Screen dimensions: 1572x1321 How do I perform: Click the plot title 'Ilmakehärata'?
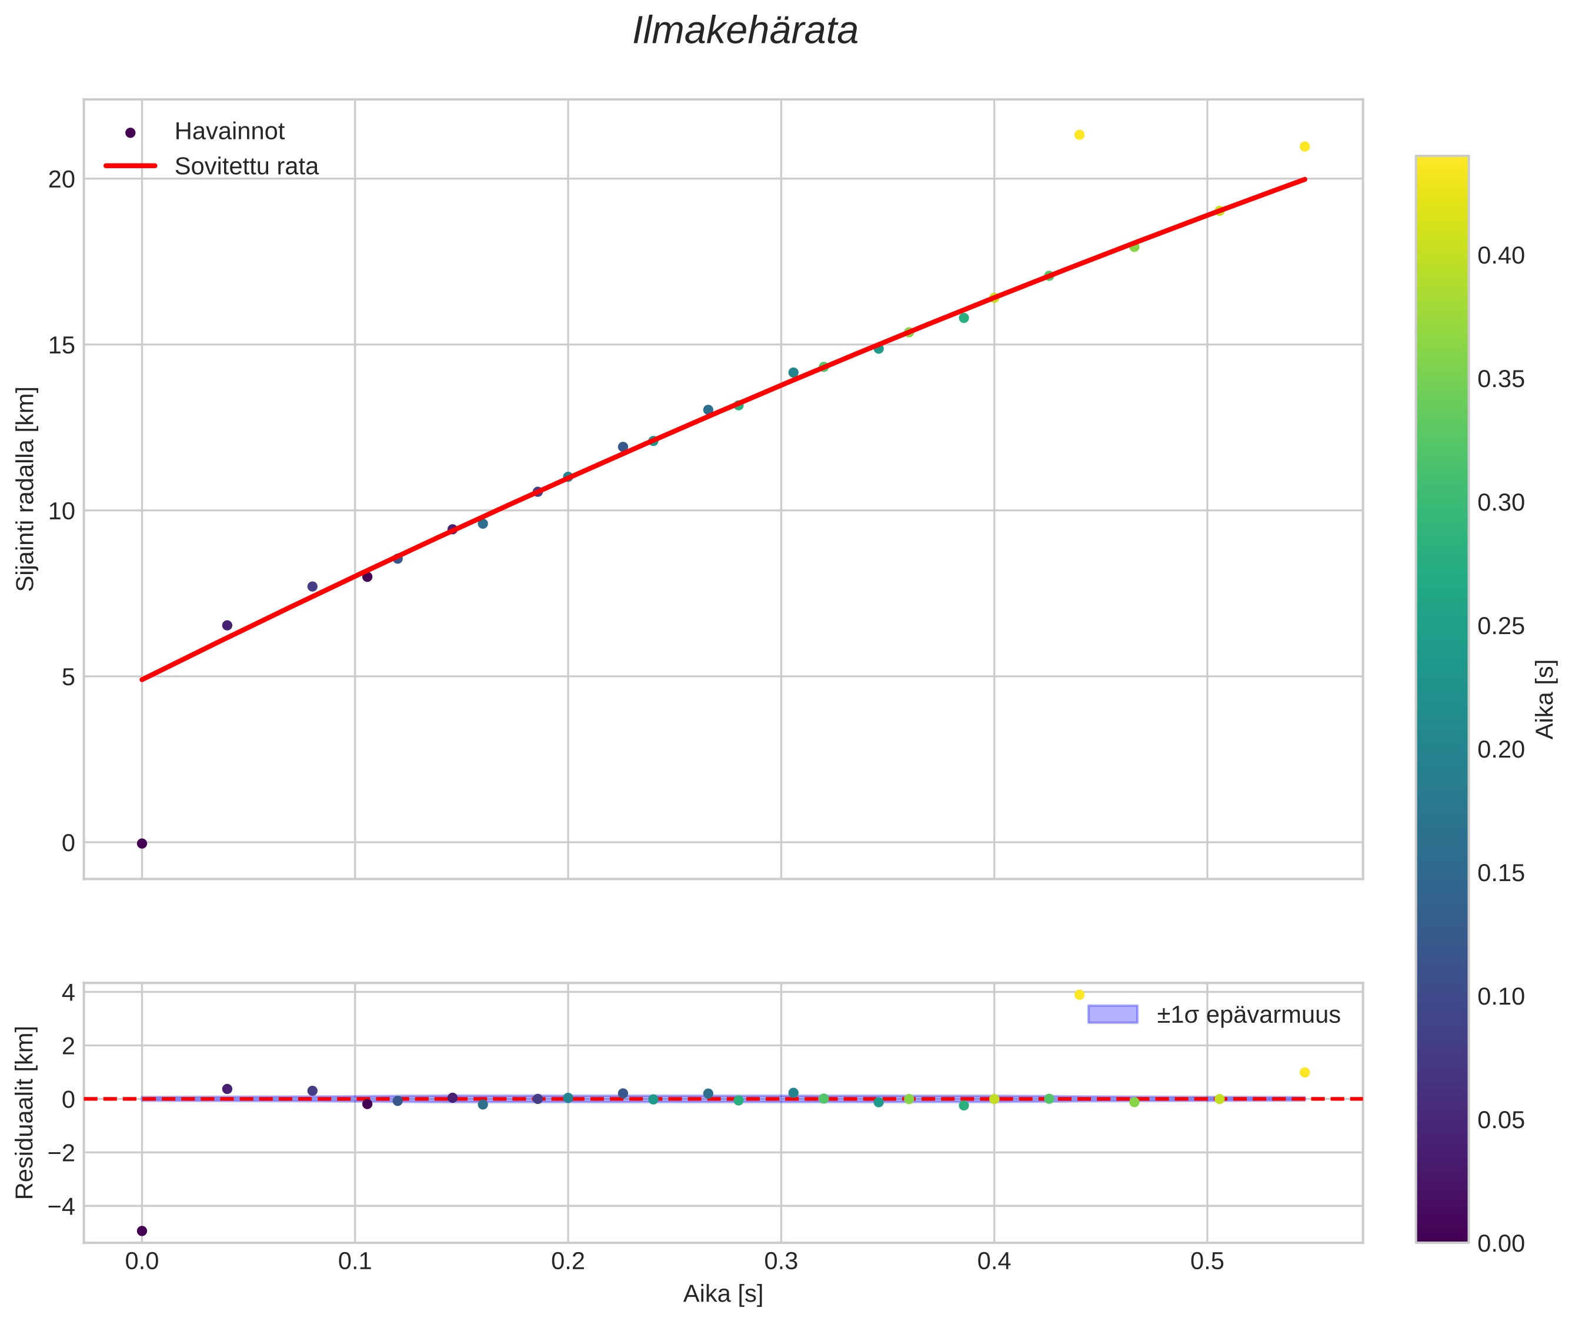point(745,31)
